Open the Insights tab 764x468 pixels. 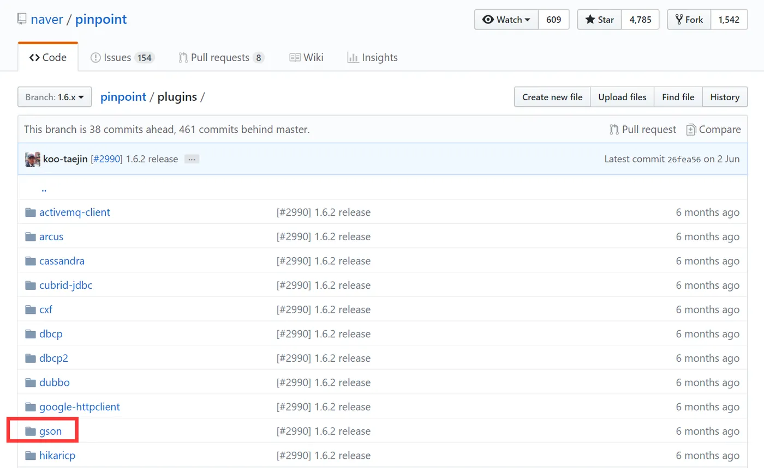[x=372, y=57]
